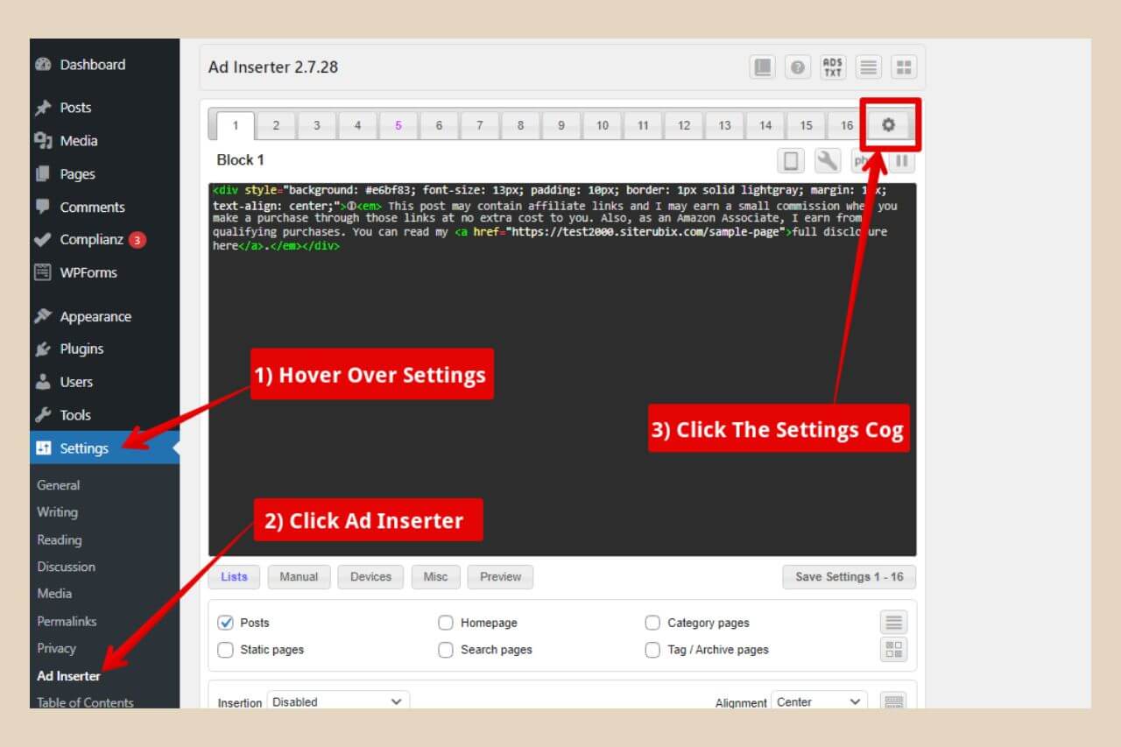Enable the Tag / Archive pages checkbox
The width and height of the screenshot is (1121, 747).
pos(652,650)
